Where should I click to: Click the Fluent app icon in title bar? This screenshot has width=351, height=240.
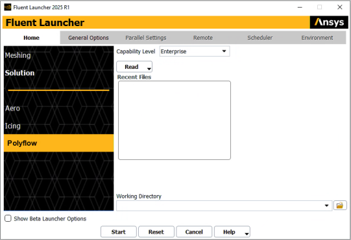8,7
